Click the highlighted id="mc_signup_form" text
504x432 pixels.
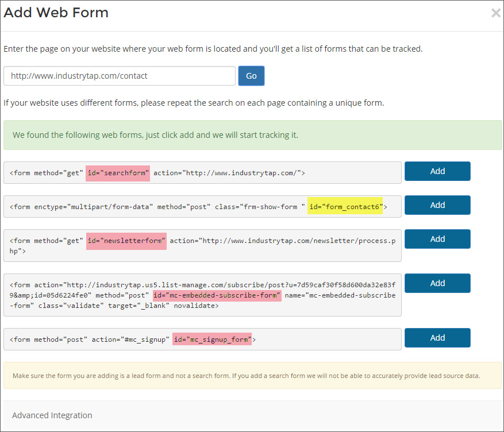(212, 339)
